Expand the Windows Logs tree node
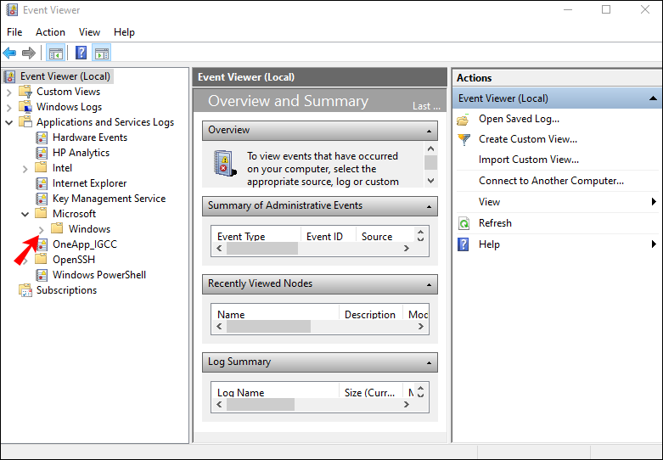Image resolution: width=663 pixels, height=460 pixels. pos(9,107)
